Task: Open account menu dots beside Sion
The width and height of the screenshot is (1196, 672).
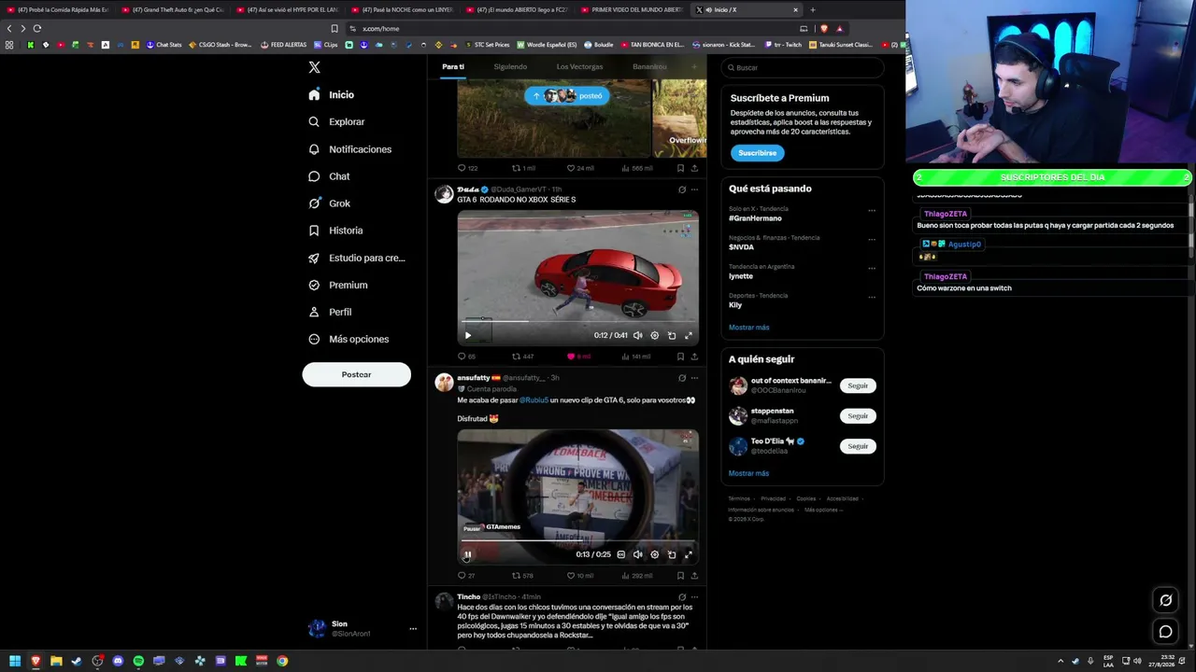Action: 413,629
